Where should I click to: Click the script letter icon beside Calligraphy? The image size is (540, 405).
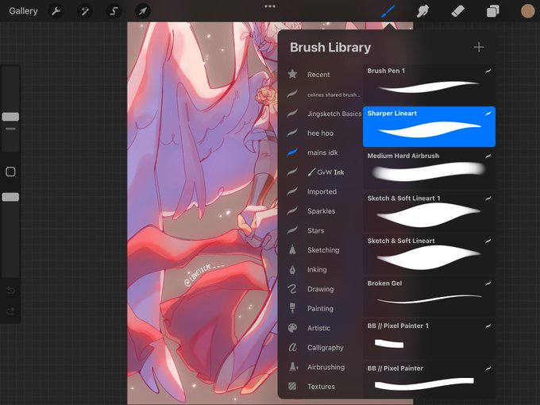click(x=292, y=347)
